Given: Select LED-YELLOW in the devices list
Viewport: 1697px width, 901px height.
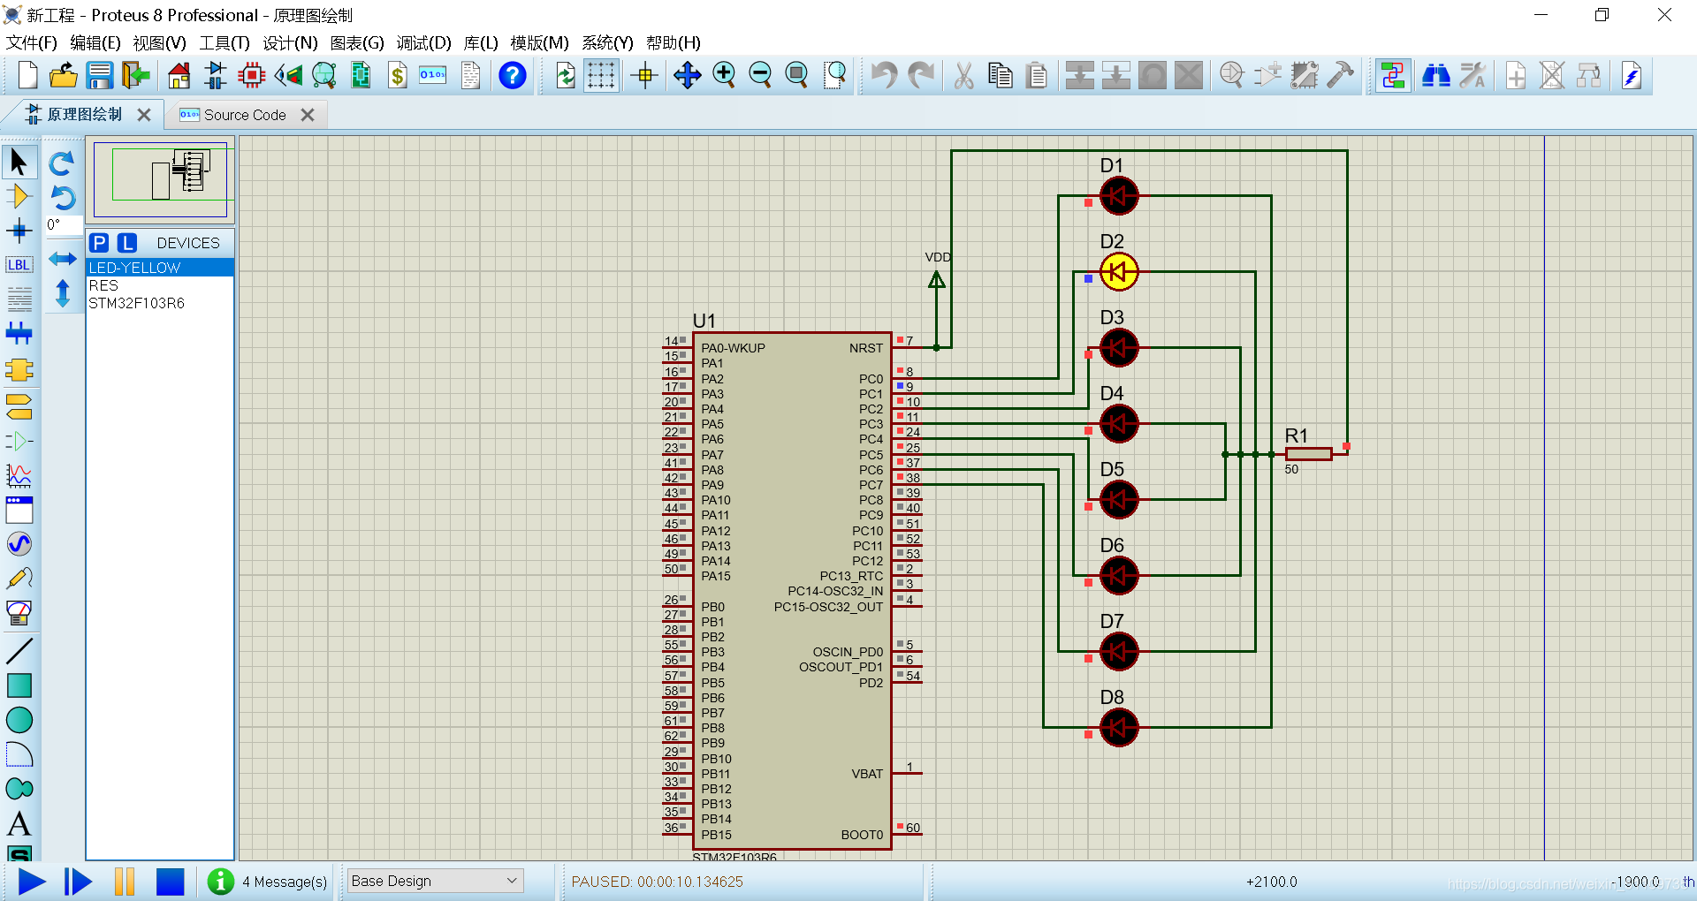Looking at the screenshot, I should pyautogui.click(x=160, y=268).
